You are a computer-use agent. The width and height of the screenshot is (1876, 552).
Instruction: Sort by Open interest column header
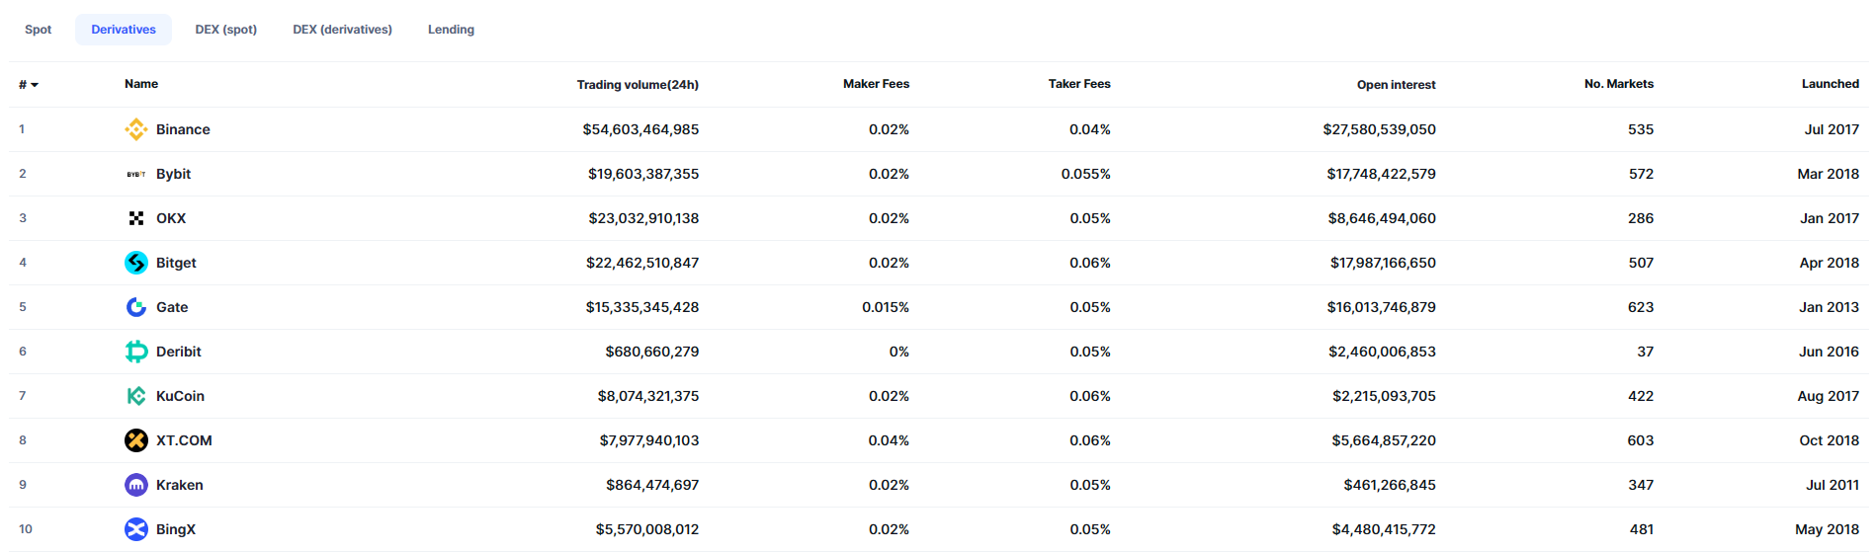(x=1396, y=85)
